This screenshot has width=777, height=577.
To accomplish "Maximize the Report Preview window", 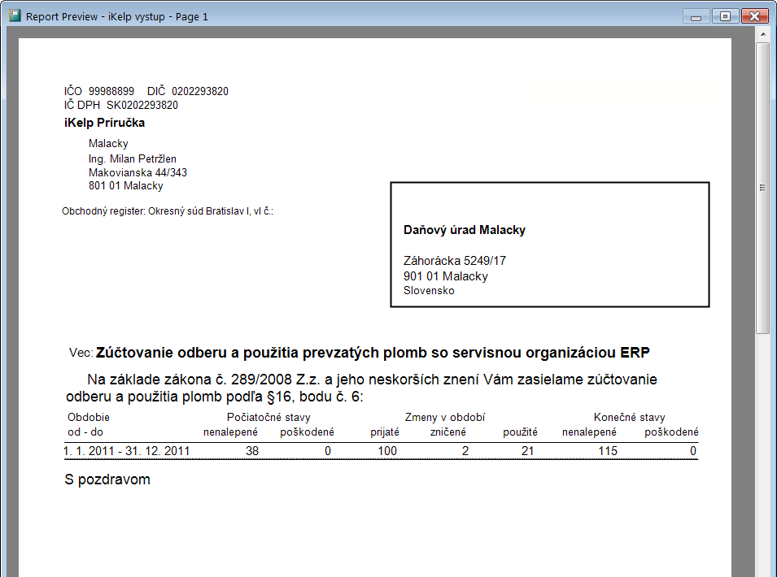I will 722,15.
